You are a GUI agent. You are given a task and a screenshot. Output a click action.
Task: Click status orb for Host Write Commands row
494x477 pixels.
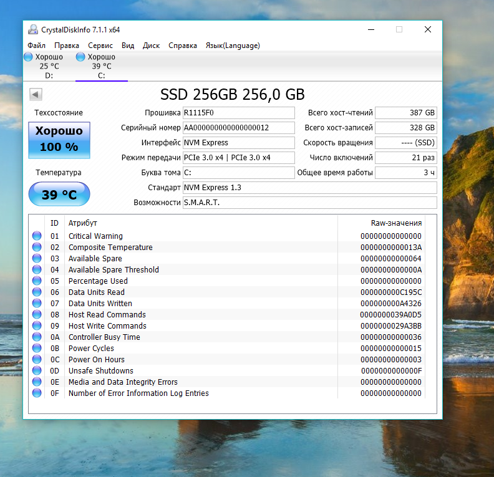coord(37,325)
